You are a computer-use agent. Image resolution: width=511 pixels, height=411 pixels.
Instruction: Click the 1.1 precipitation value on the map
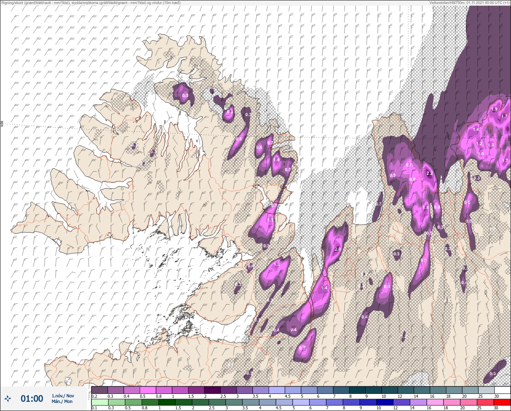[270, 220]
